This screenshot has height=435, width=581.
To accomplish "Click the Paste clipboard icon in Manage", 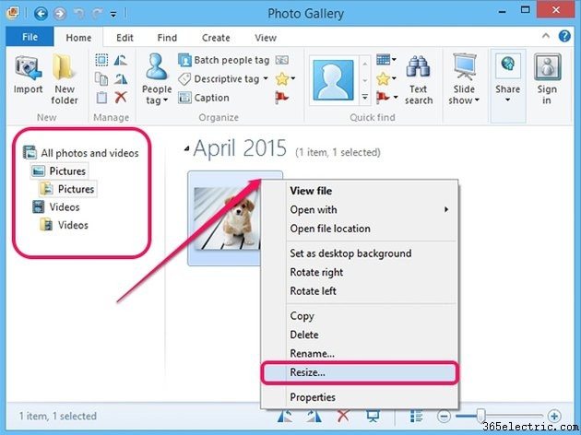I will (x=101, y=98).
